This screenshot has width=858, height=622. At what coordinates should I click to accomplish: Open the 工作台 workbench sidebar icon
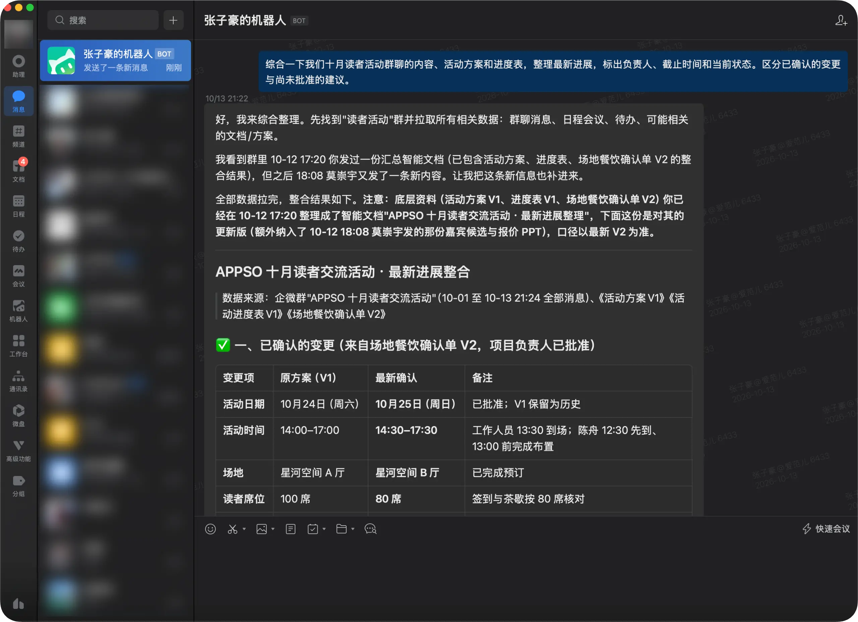pos(18,346)
